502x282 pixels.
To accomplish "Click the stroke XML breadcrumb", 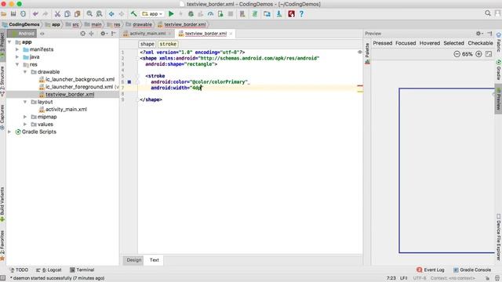I will click(168, 44).
